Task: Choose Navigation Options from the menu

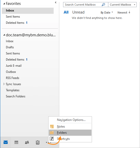Action: (71, 120)
